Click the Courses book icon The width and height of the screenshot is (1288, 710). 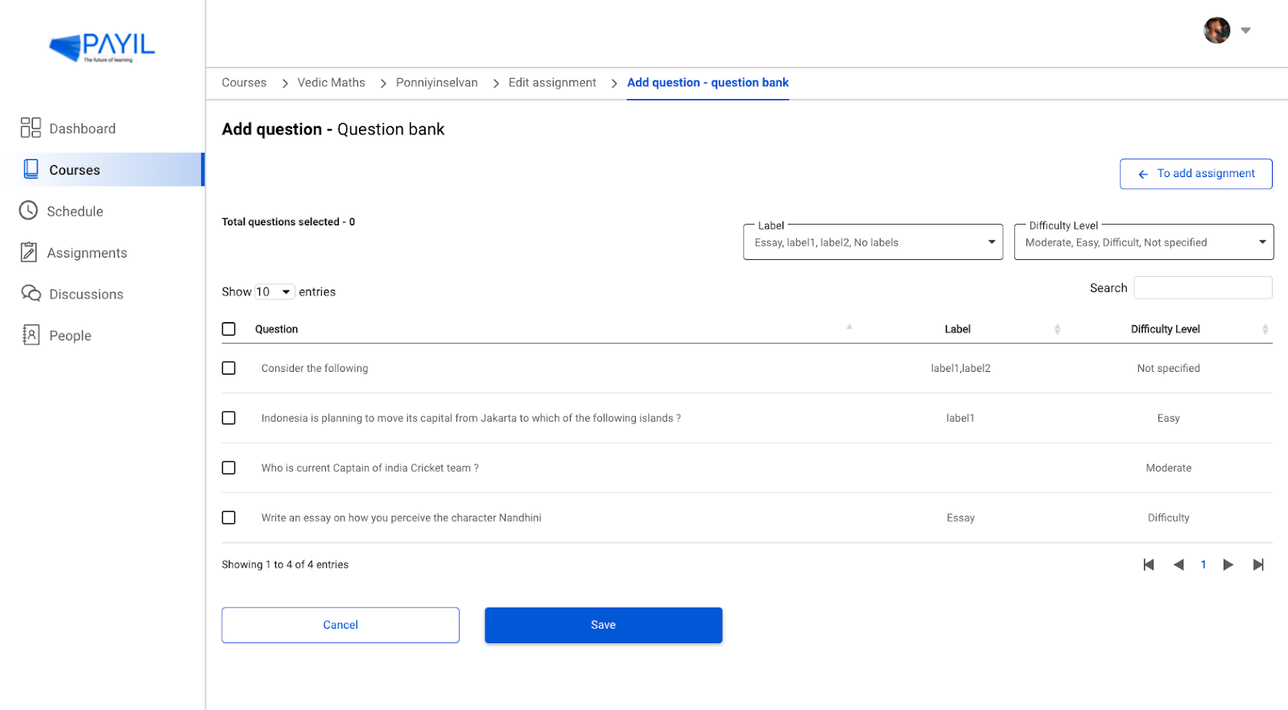point(31,169)
